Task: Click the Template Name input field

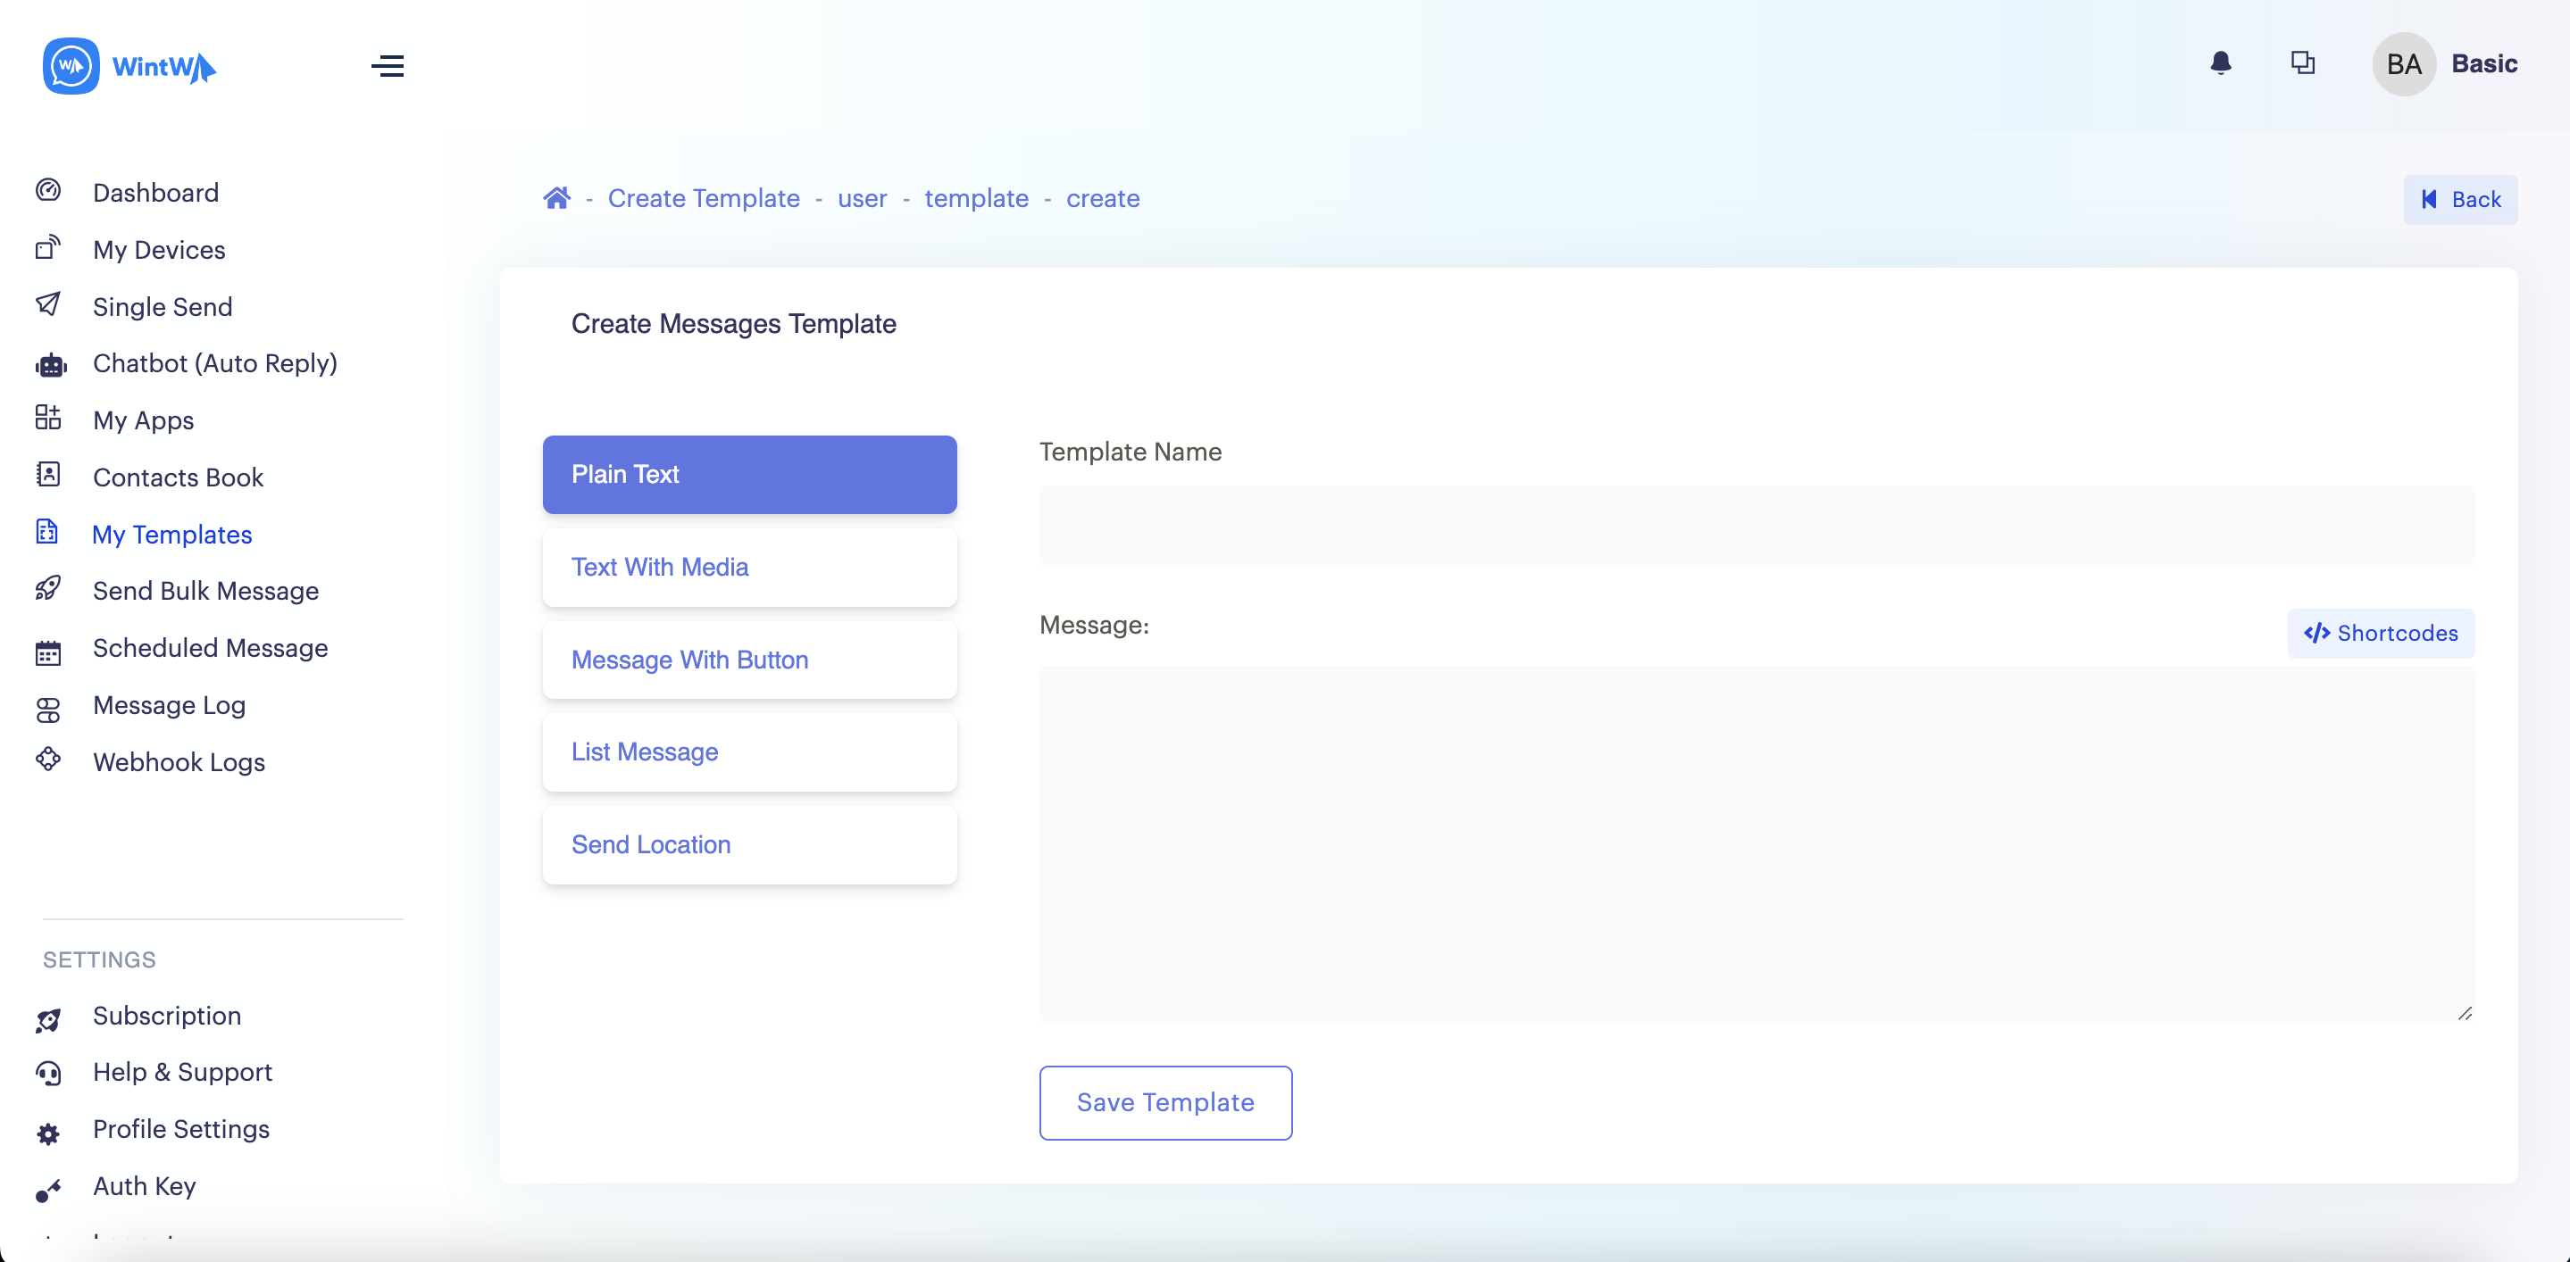Action: coord(1756,526)
